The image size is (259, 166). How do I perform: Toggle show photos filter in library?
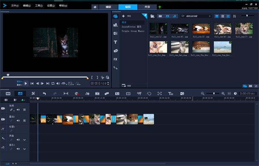coord(167,16)
